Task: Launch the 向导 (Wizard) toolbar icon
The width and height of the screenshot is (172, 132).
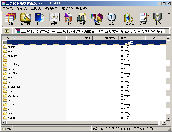Action: coord(97,19)
